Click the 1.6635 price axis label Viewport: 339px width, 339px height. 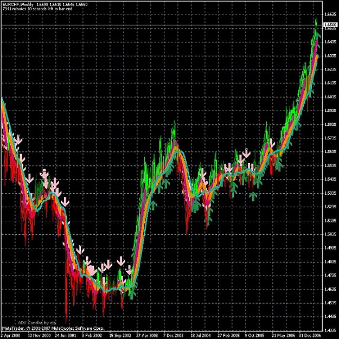[330, 15]
